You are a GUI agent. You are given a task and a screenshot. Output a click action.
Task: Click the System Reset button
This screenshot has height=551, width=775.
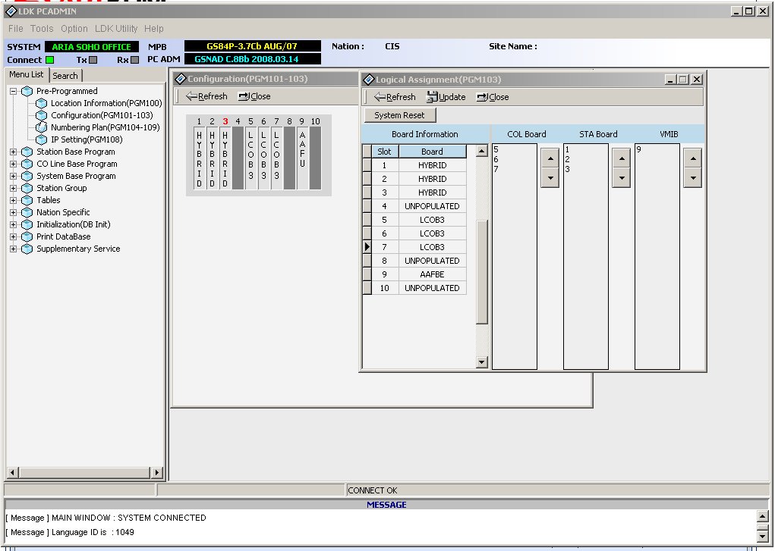(400, 115)
